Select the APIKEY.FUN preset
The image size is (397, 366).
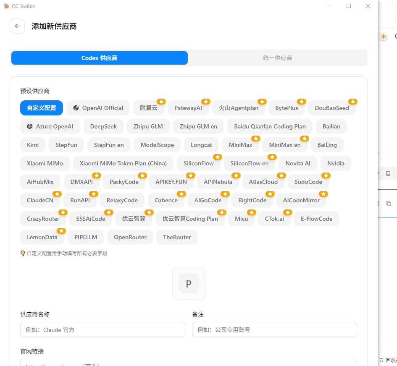pos(171,182)
